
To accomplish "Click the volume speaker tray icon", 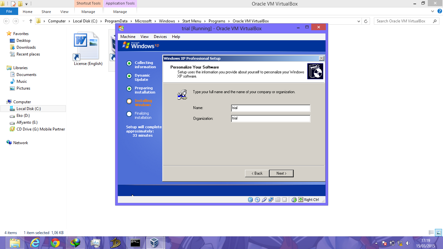I will tap(408, 243).
